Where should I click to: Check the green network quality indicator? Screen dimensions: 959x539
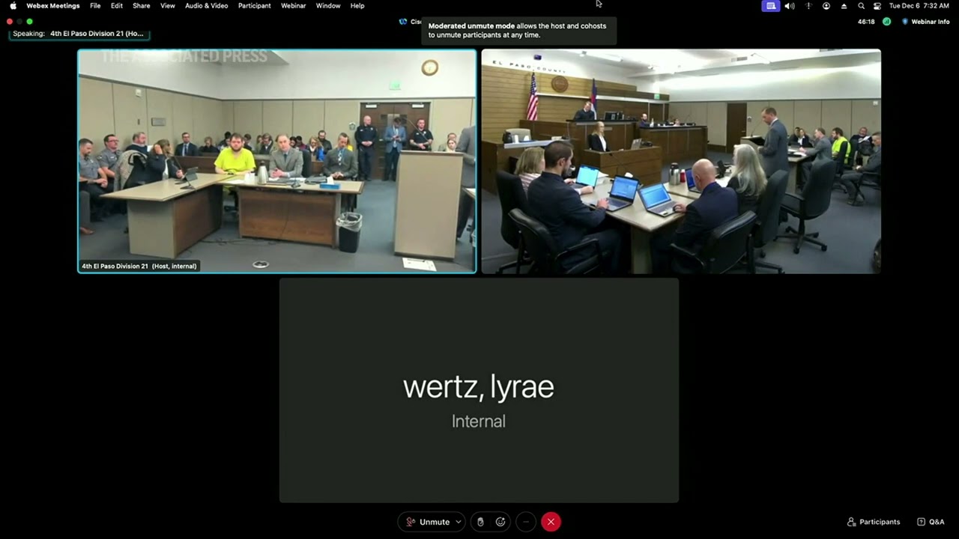[886, 22]
